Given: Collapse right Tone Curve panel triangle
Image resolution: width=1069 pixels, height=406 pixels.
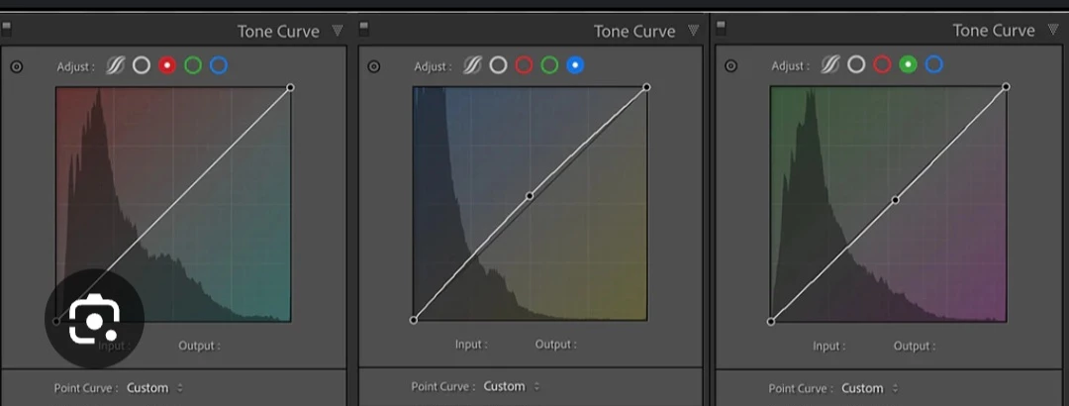Looking at the screenshot, I should point(1051,30).
